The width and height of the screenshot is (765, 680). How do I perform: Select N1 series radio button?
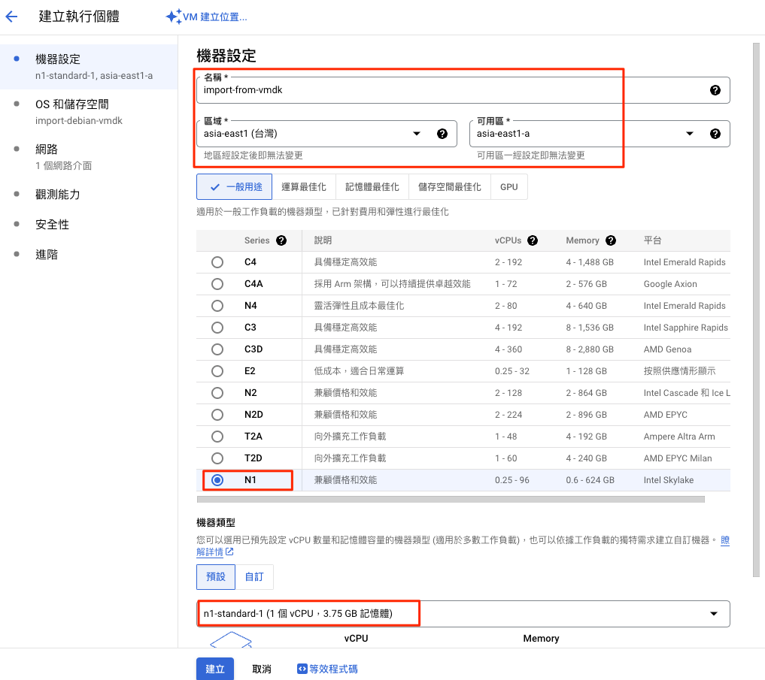coord(217,480)
